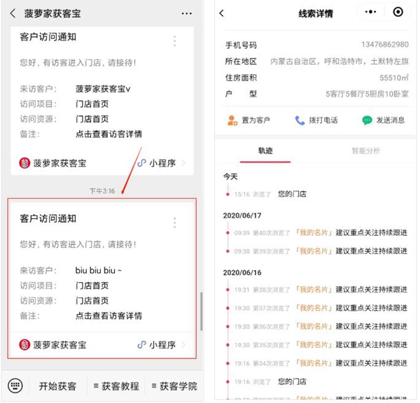
Task: Tap the 下午3:16 timestamp
Action: [x=102, y=191]
